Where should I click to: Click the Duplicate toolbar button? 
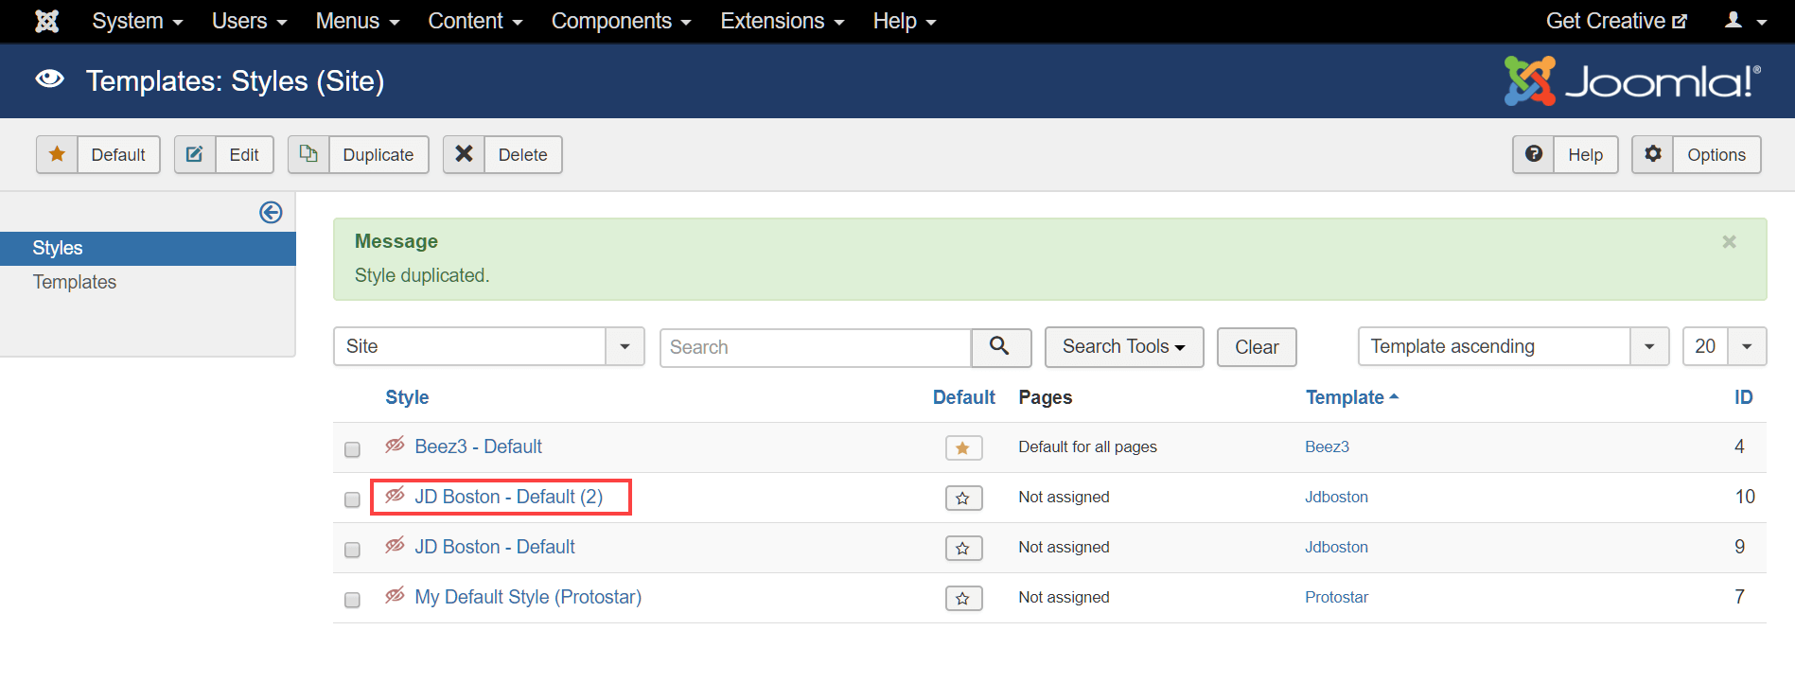[359, 154]
